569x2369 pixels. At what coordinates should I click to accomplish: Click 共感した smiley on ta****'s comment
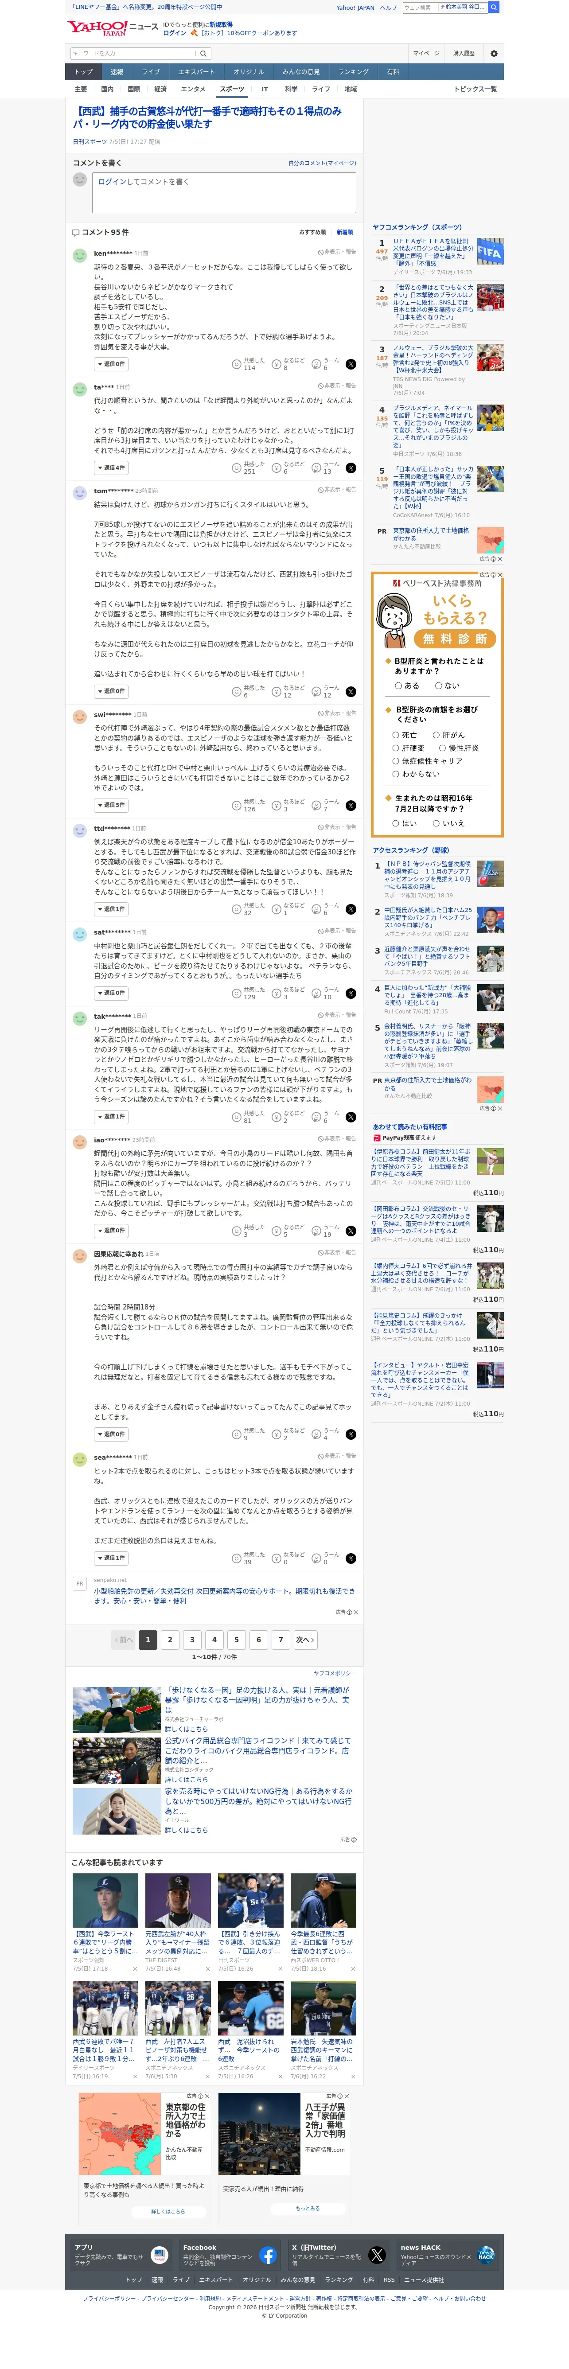236,468
